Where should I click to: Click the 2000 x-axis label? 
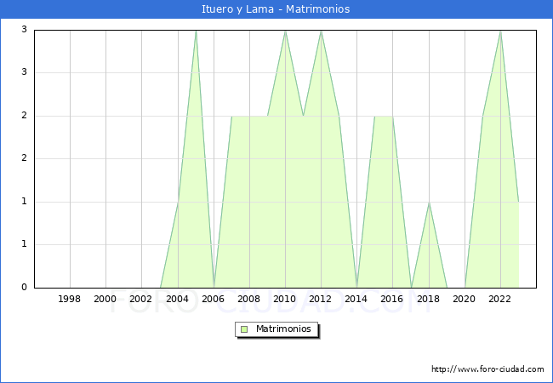105,299
